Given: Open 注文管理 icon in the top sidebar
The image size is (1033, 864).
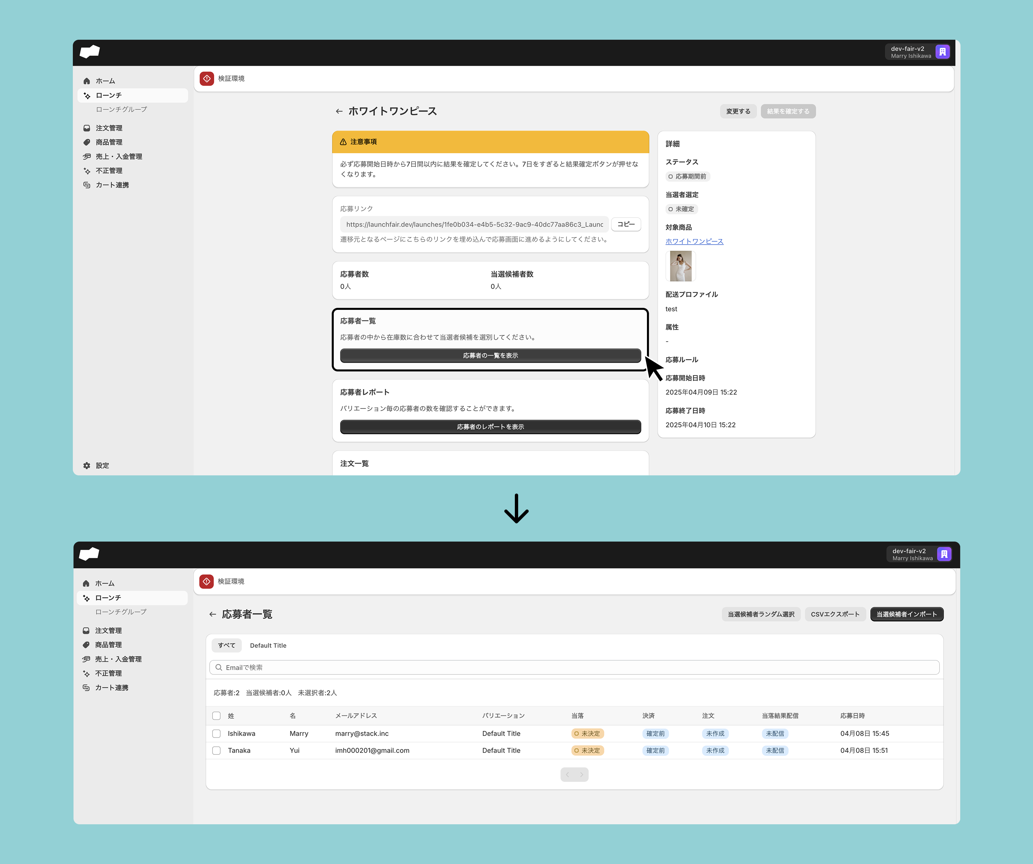Looking at the screenshot, I should pos(86,128).
